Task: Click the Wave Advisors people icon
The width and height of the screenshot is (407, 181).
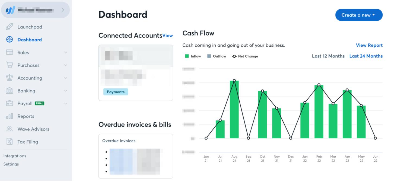Action: coord(9,129)
